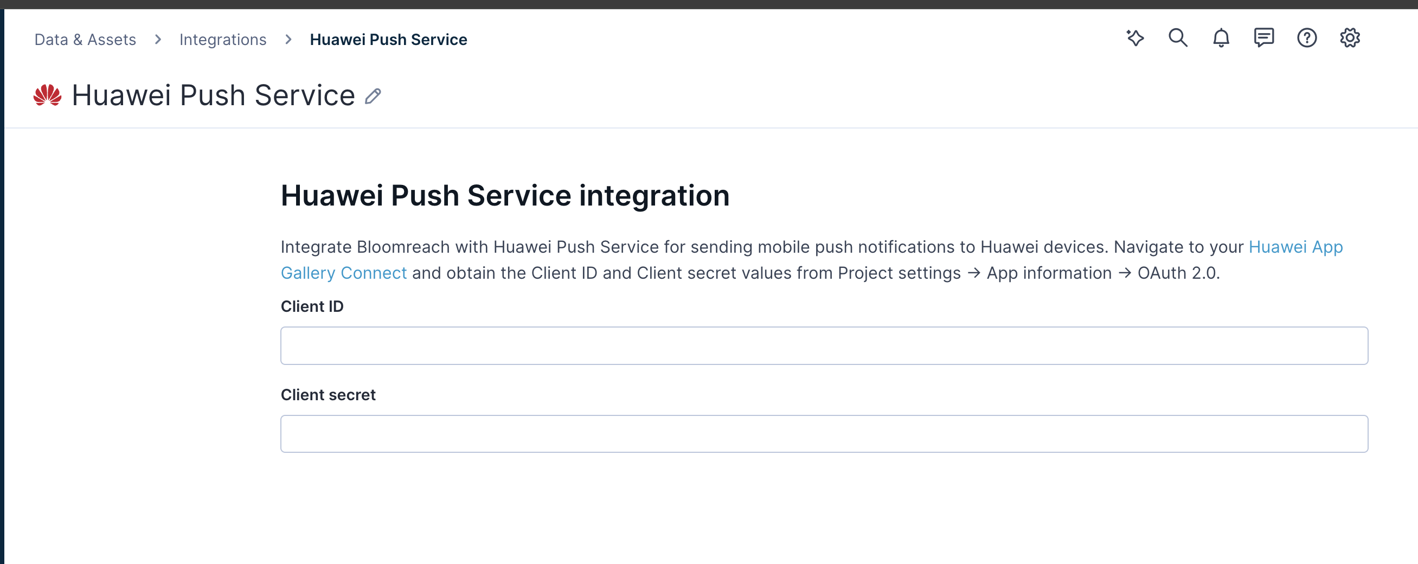The width and height of the screenshot is (1418, 564).
Task: Click the breadcrumb chevron after Integrations
Action: click(288, 39)
